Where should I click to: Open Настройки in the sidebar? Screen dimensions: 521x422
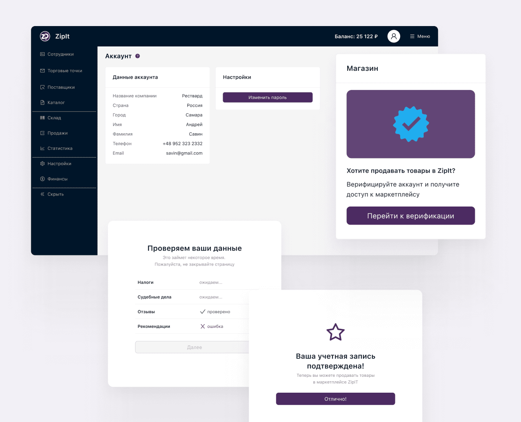(x=59, y=164)
